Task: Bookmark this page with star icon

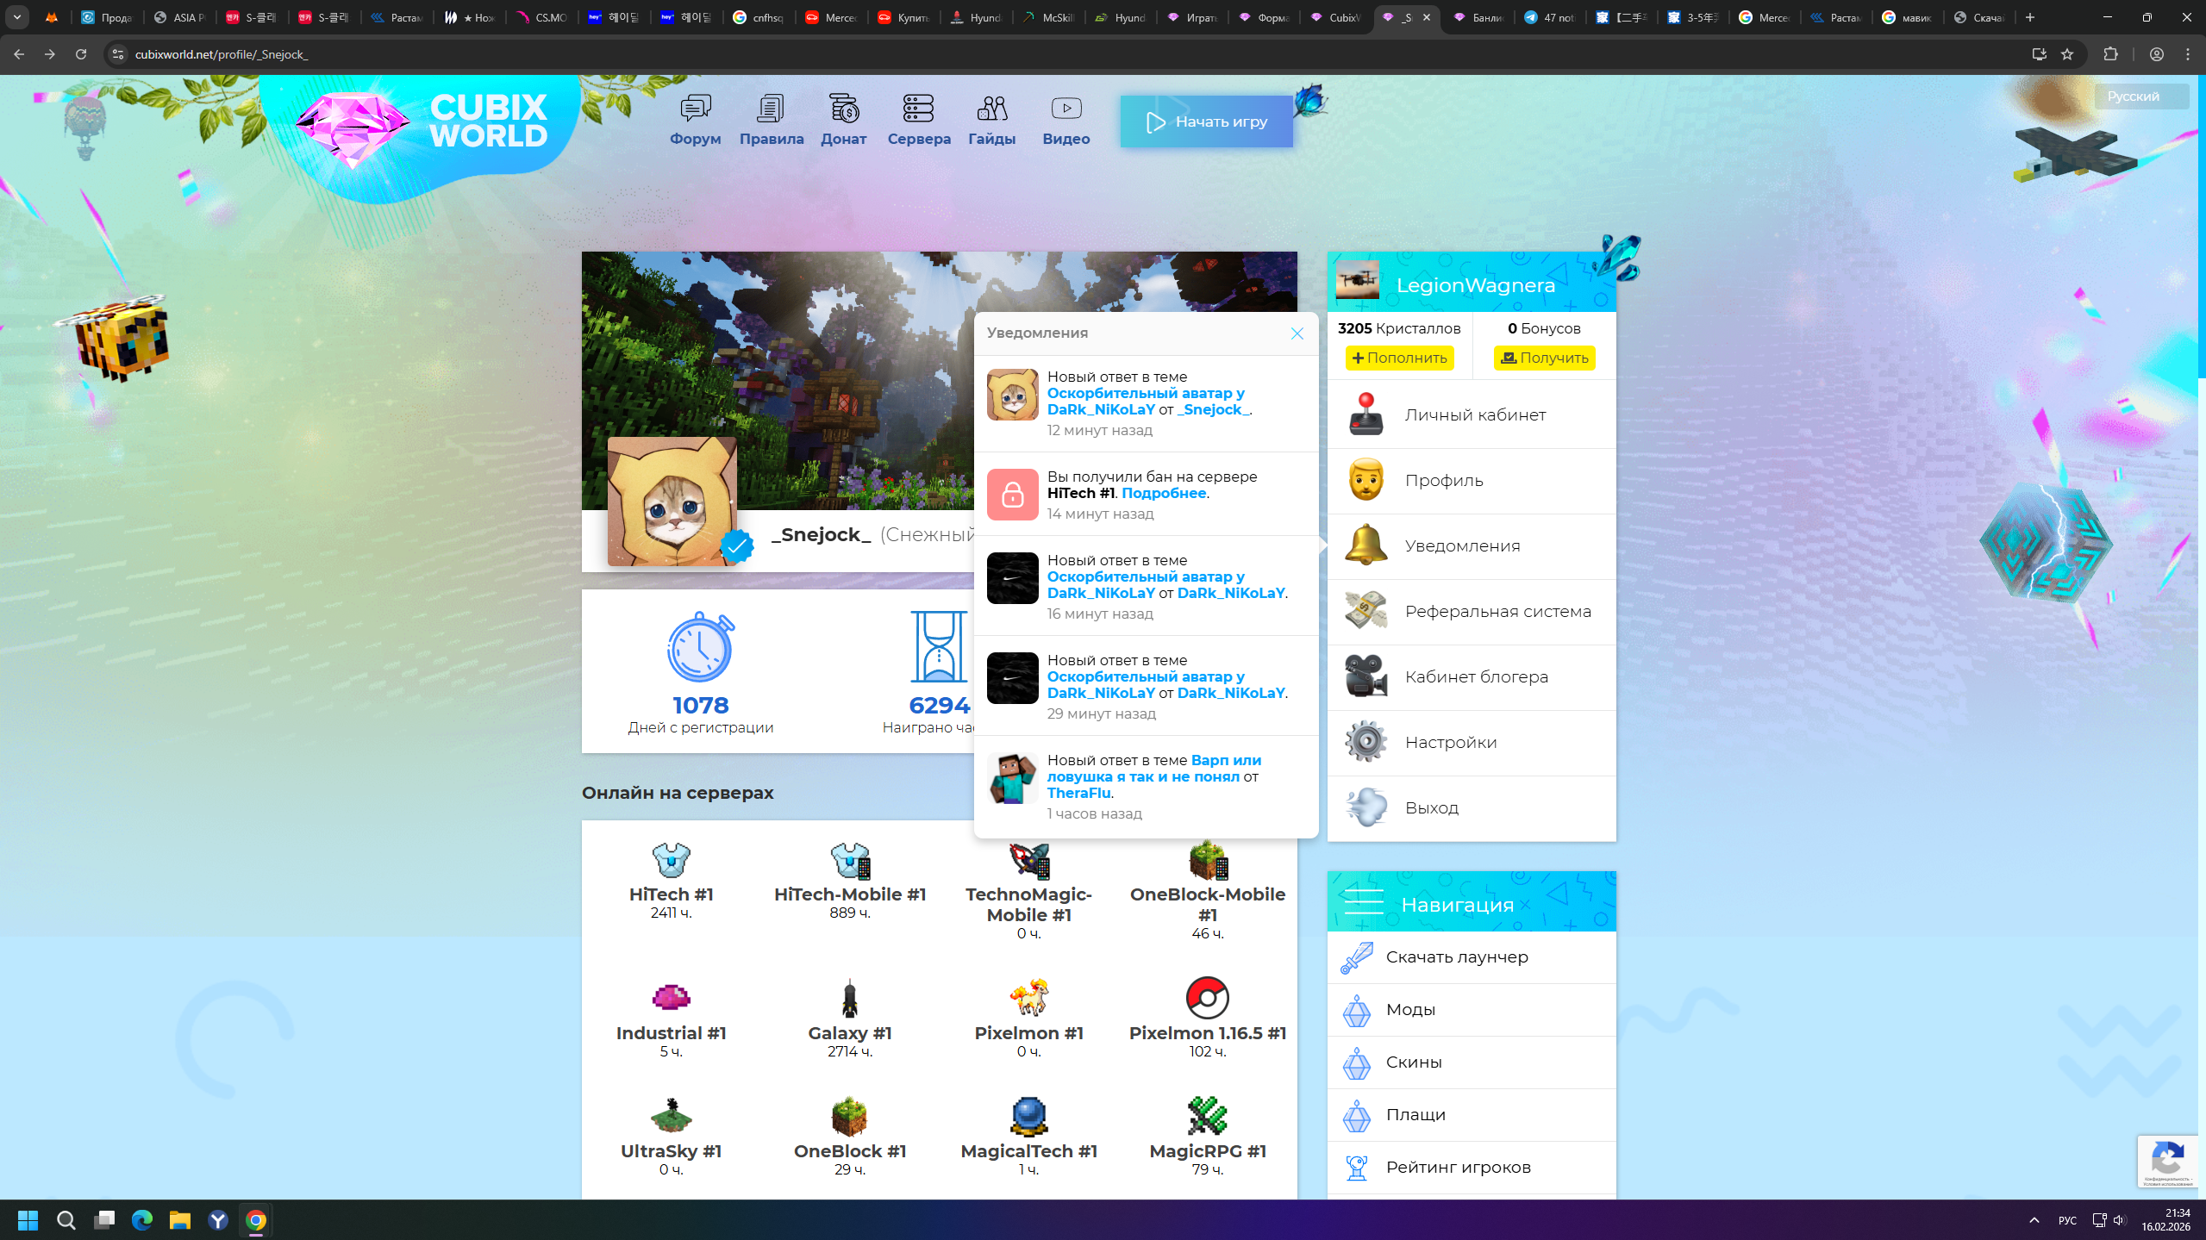Action: 2067,54
